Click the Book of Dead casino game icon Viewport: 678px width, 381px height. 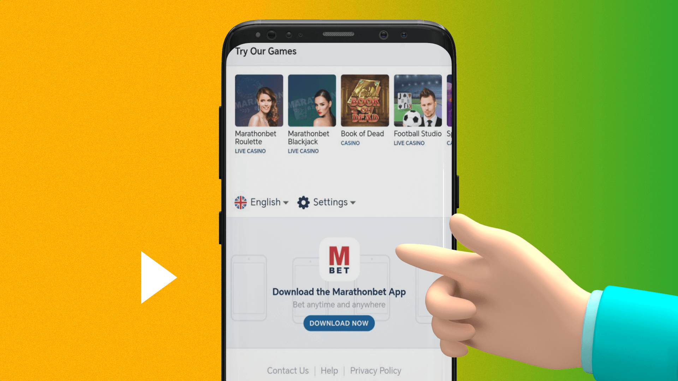pyautogui.click(x=365, y=101)
